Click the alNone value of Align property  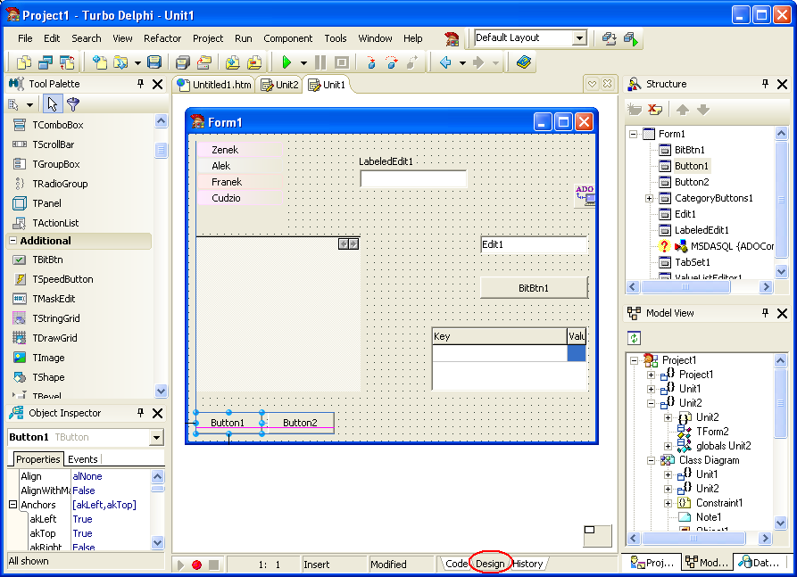point(87,476)
